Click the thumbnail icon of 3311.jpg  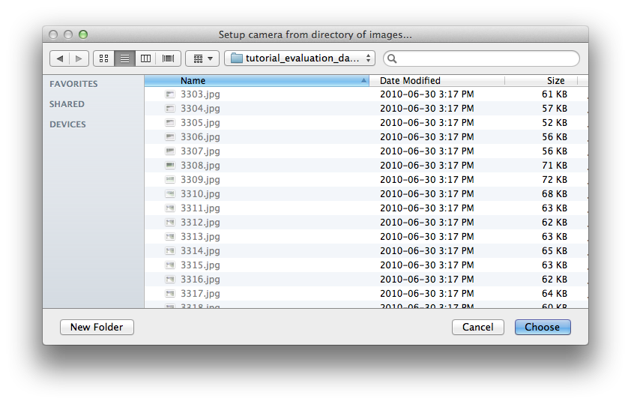(170, 208)
